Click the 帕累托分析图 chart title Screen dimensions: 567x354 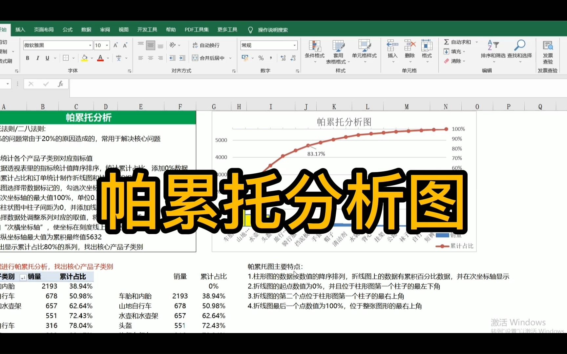click(x=344, y=122)
